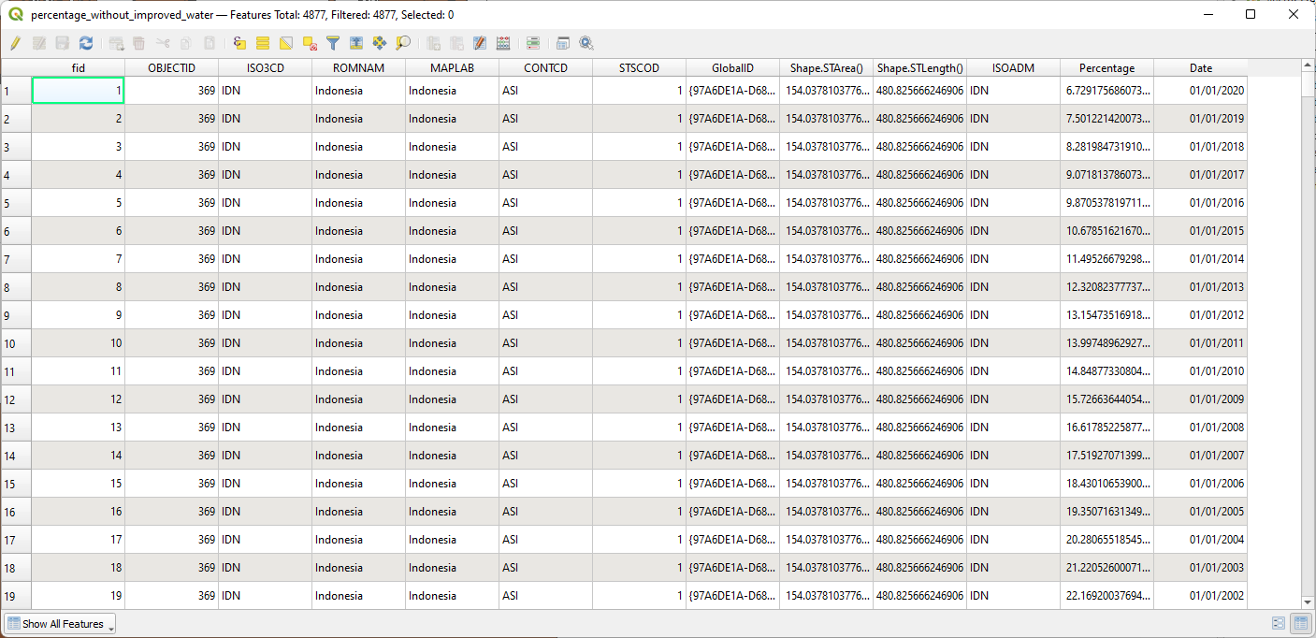Open the field calculator
Screen dimensions: 1316x638
pyautogui.click(x=503, y=43)
